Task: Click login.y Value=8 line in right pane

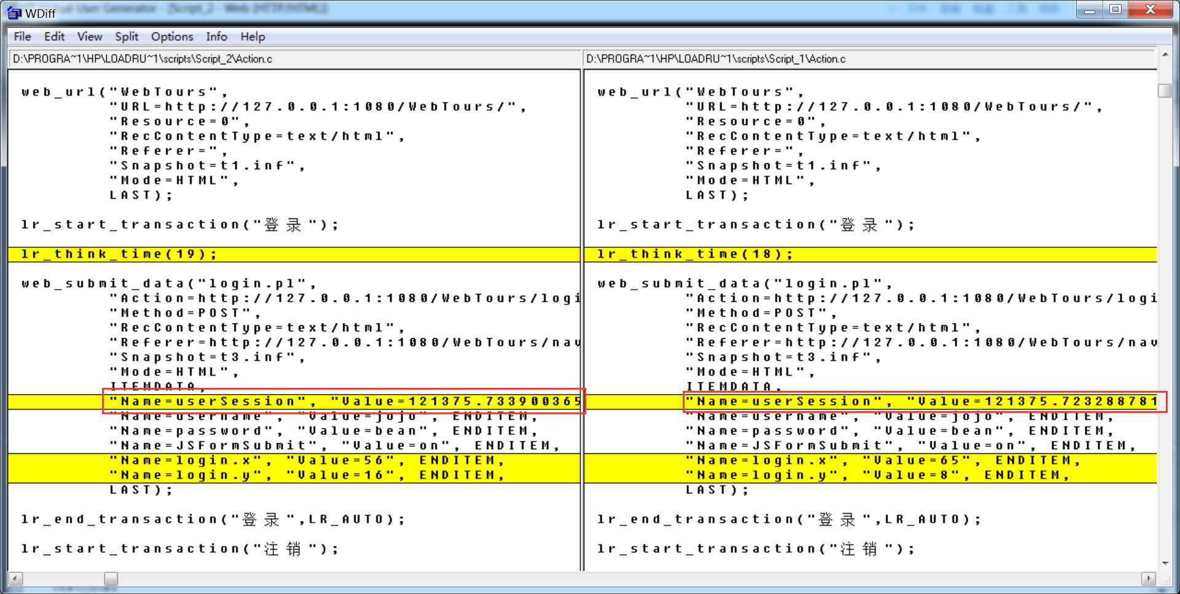Action: pyautogui.click(x=878, y=475)
